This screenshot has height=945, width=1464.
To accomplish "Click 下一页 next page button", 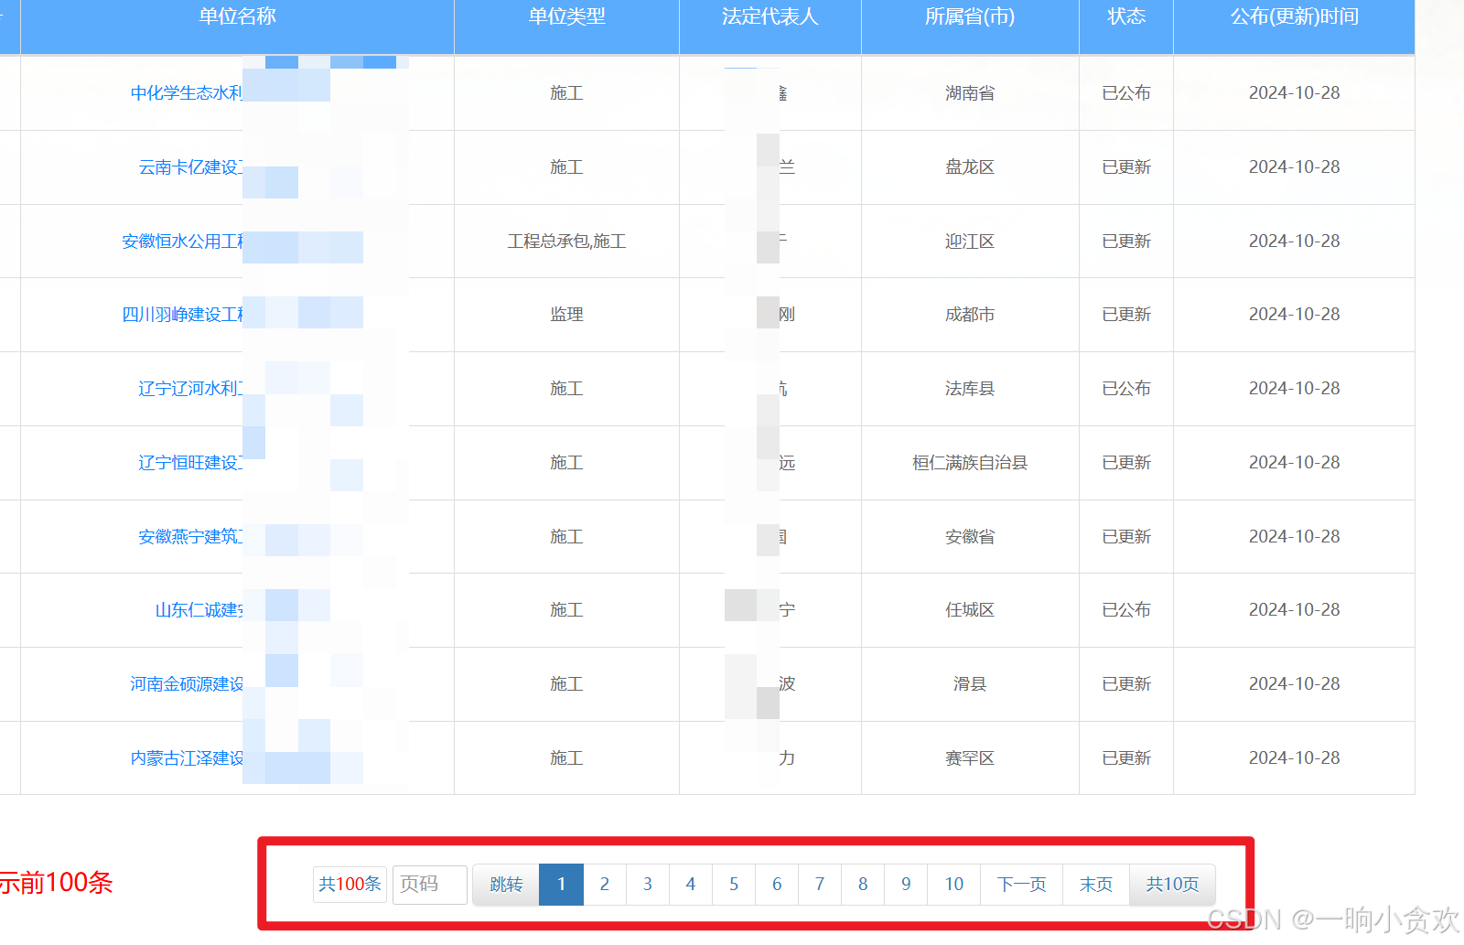I will point(1022,885).
